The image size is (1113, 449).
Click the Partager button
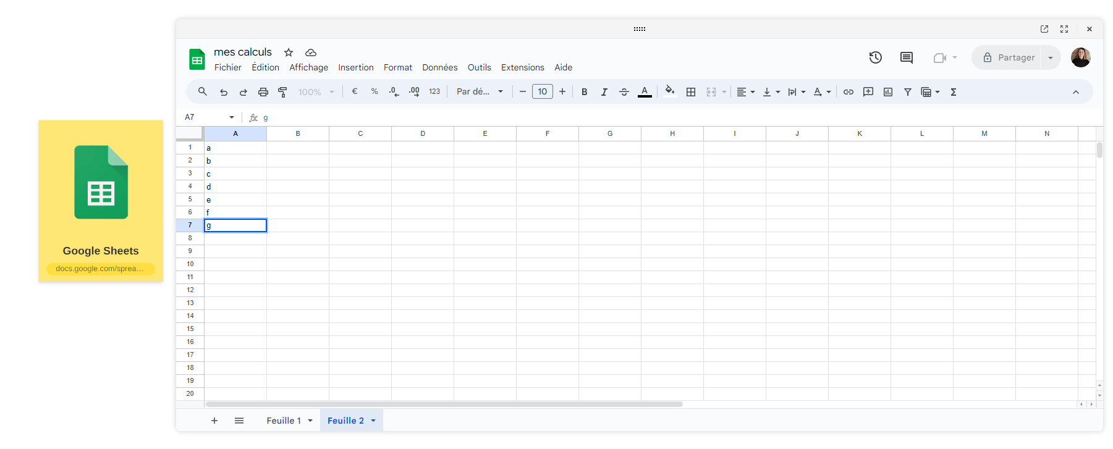[x=1009, y=57]
